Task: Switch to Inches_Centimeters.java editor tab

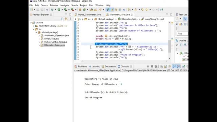Action: tap(89, 15)
